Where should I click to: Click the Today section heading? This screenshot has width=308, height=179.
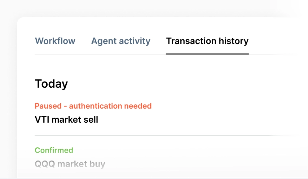(x=51, y=84)
